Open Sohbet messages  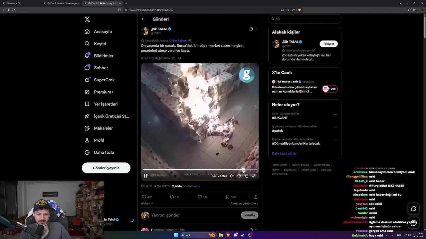tap(96, 68)
